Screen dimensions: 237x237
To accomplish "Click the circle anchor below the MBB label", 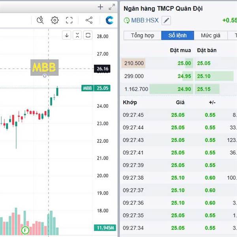I will click(x=45, y=76).
